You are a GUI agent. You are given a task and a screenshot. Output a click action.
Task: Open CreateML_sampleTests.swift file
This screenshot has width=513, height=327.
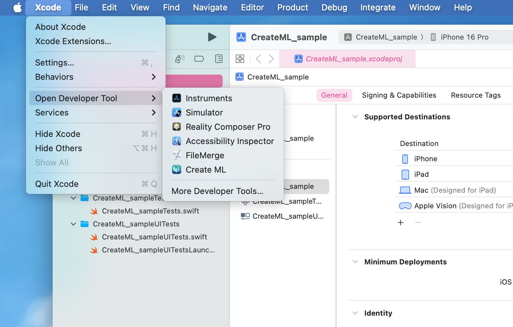pos(150,211)
